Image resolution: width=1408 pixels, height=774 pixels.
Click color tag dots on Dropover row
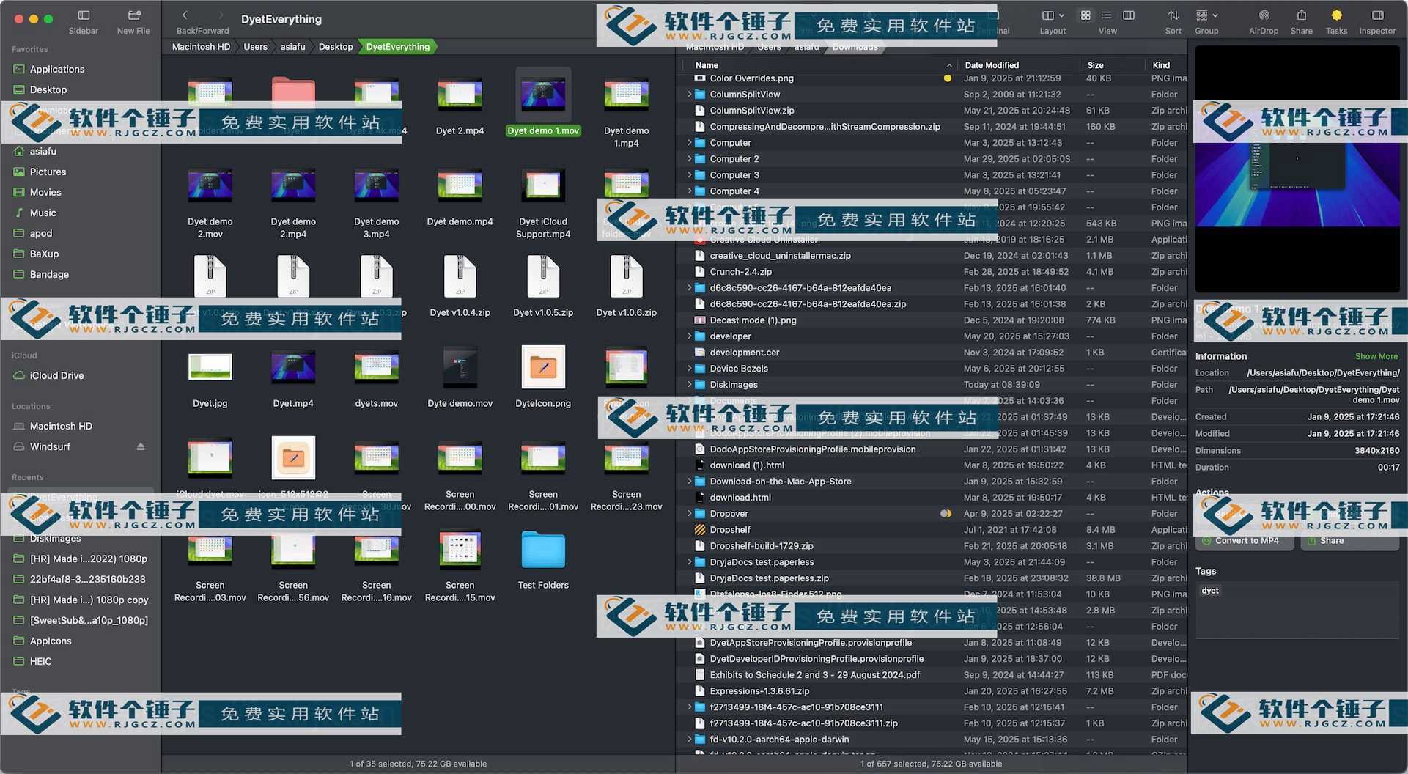click(x=946, y=513)
